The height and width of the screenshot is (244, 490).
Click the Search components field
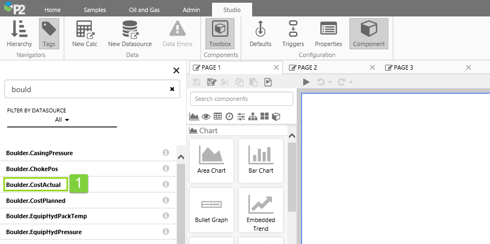pyautogui.click(x=242, y=99)
